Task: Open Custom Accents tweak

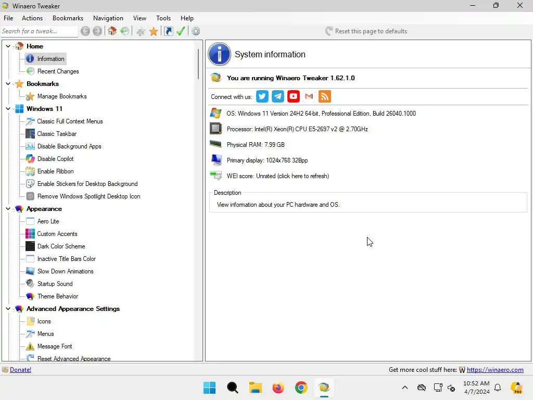Action: pyautogui.click(x=57, y=234)
